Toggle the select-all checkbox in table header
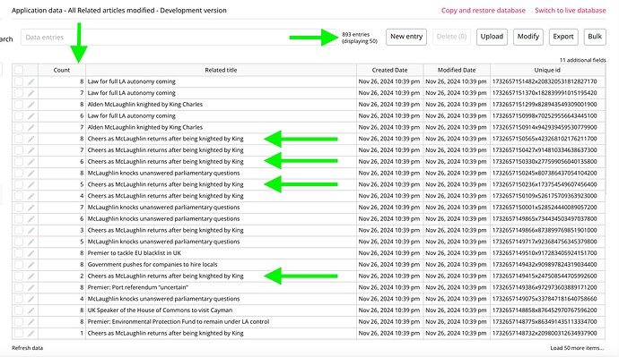Viewport: 619px width, 357px height. point(19,70)
